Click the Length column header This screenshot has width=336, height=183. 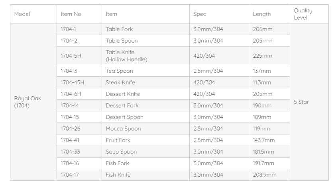pos(261,14)
